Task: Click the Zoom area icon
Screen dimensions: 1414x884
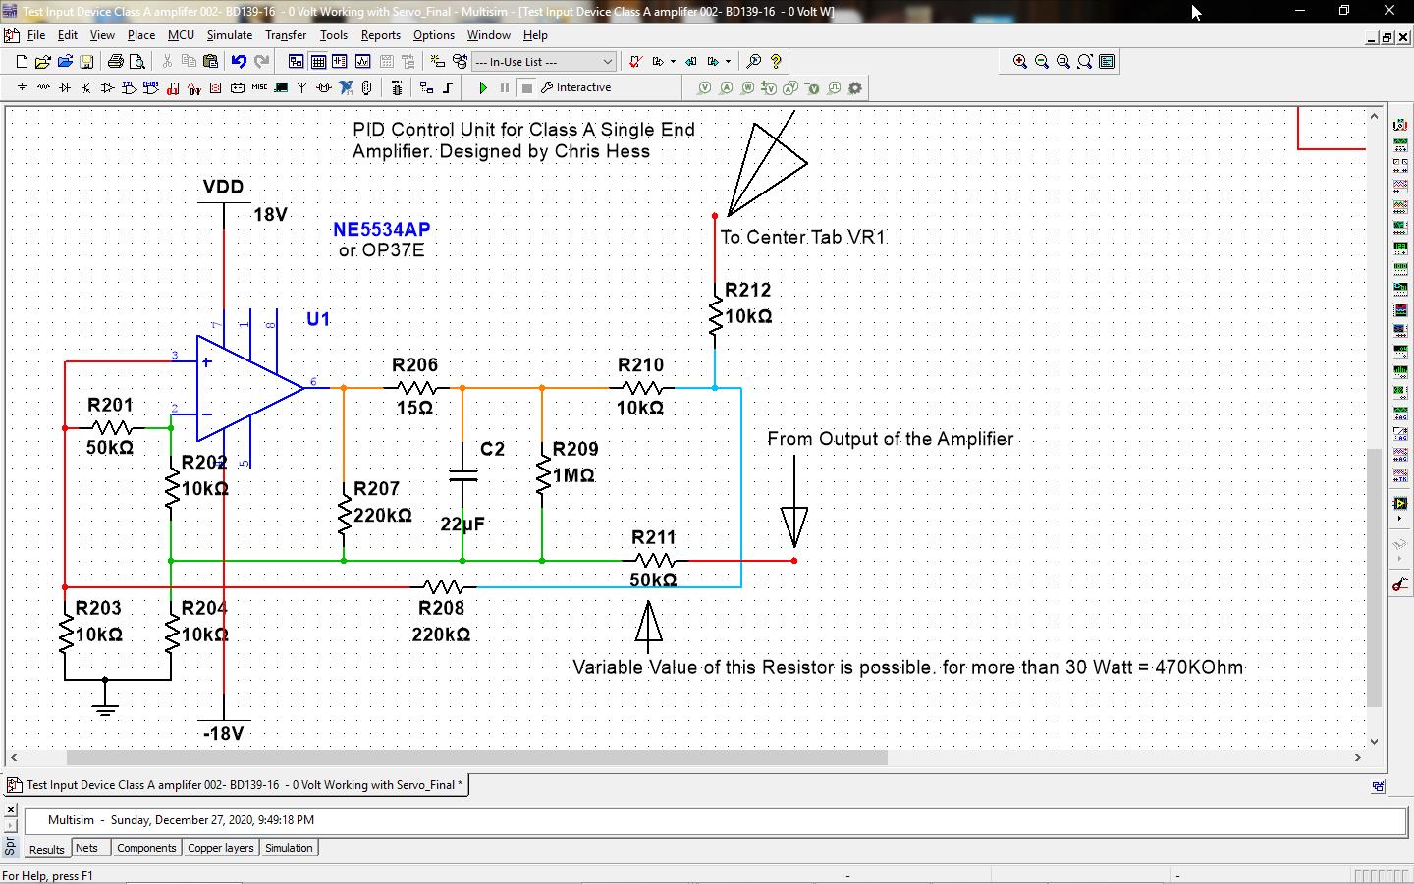Action: [x=1063, y=61]
